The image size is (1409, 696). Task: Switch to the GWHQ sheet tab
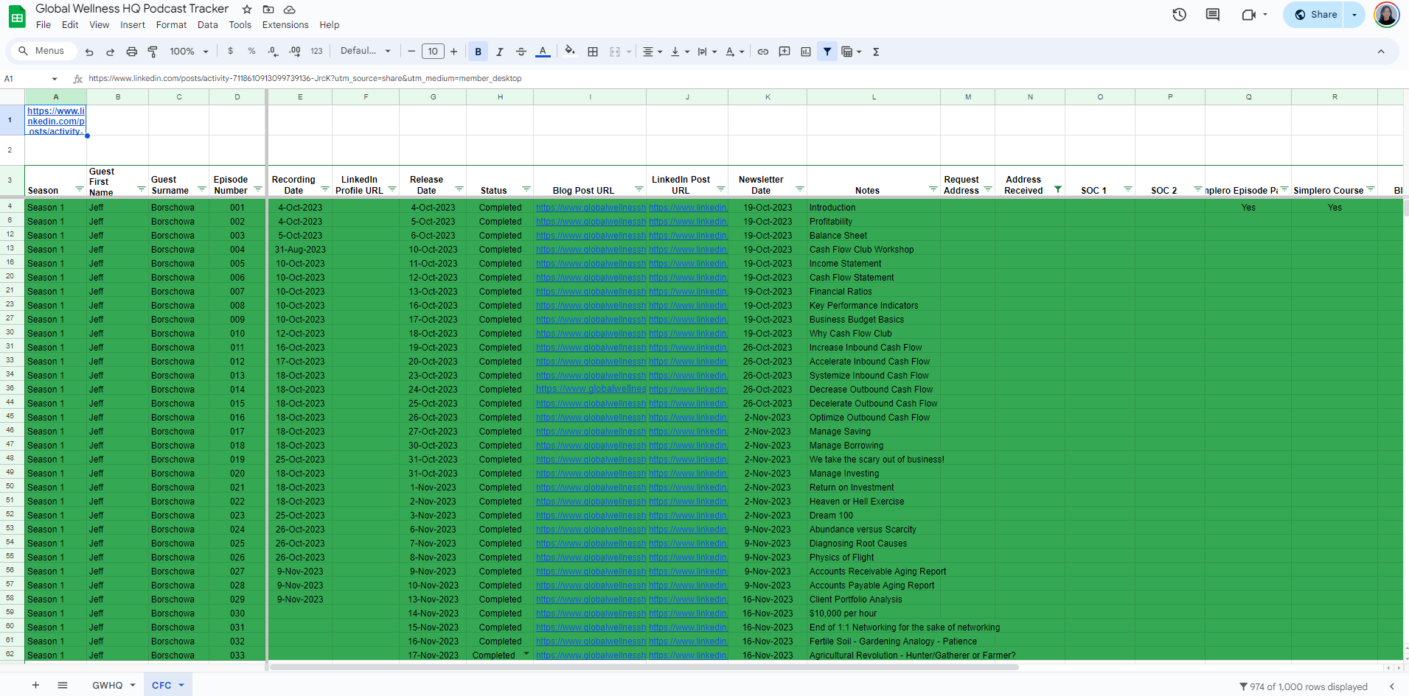pos(107,685)
